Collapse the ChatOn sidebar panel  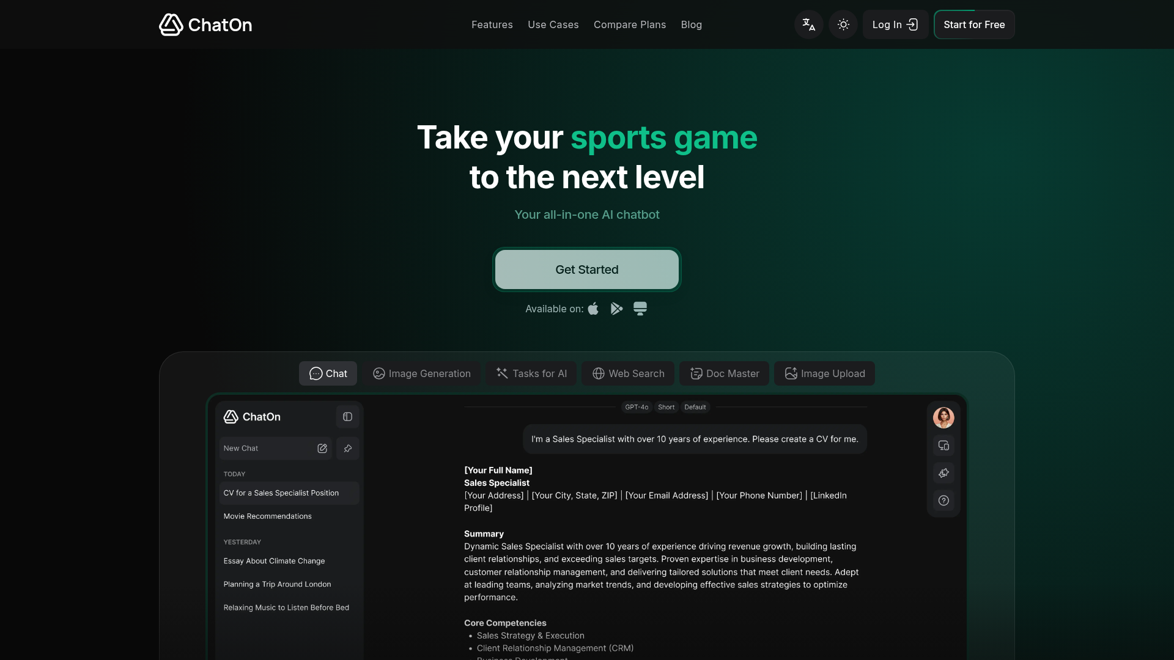pyautogui.click(x=347, y=417)
